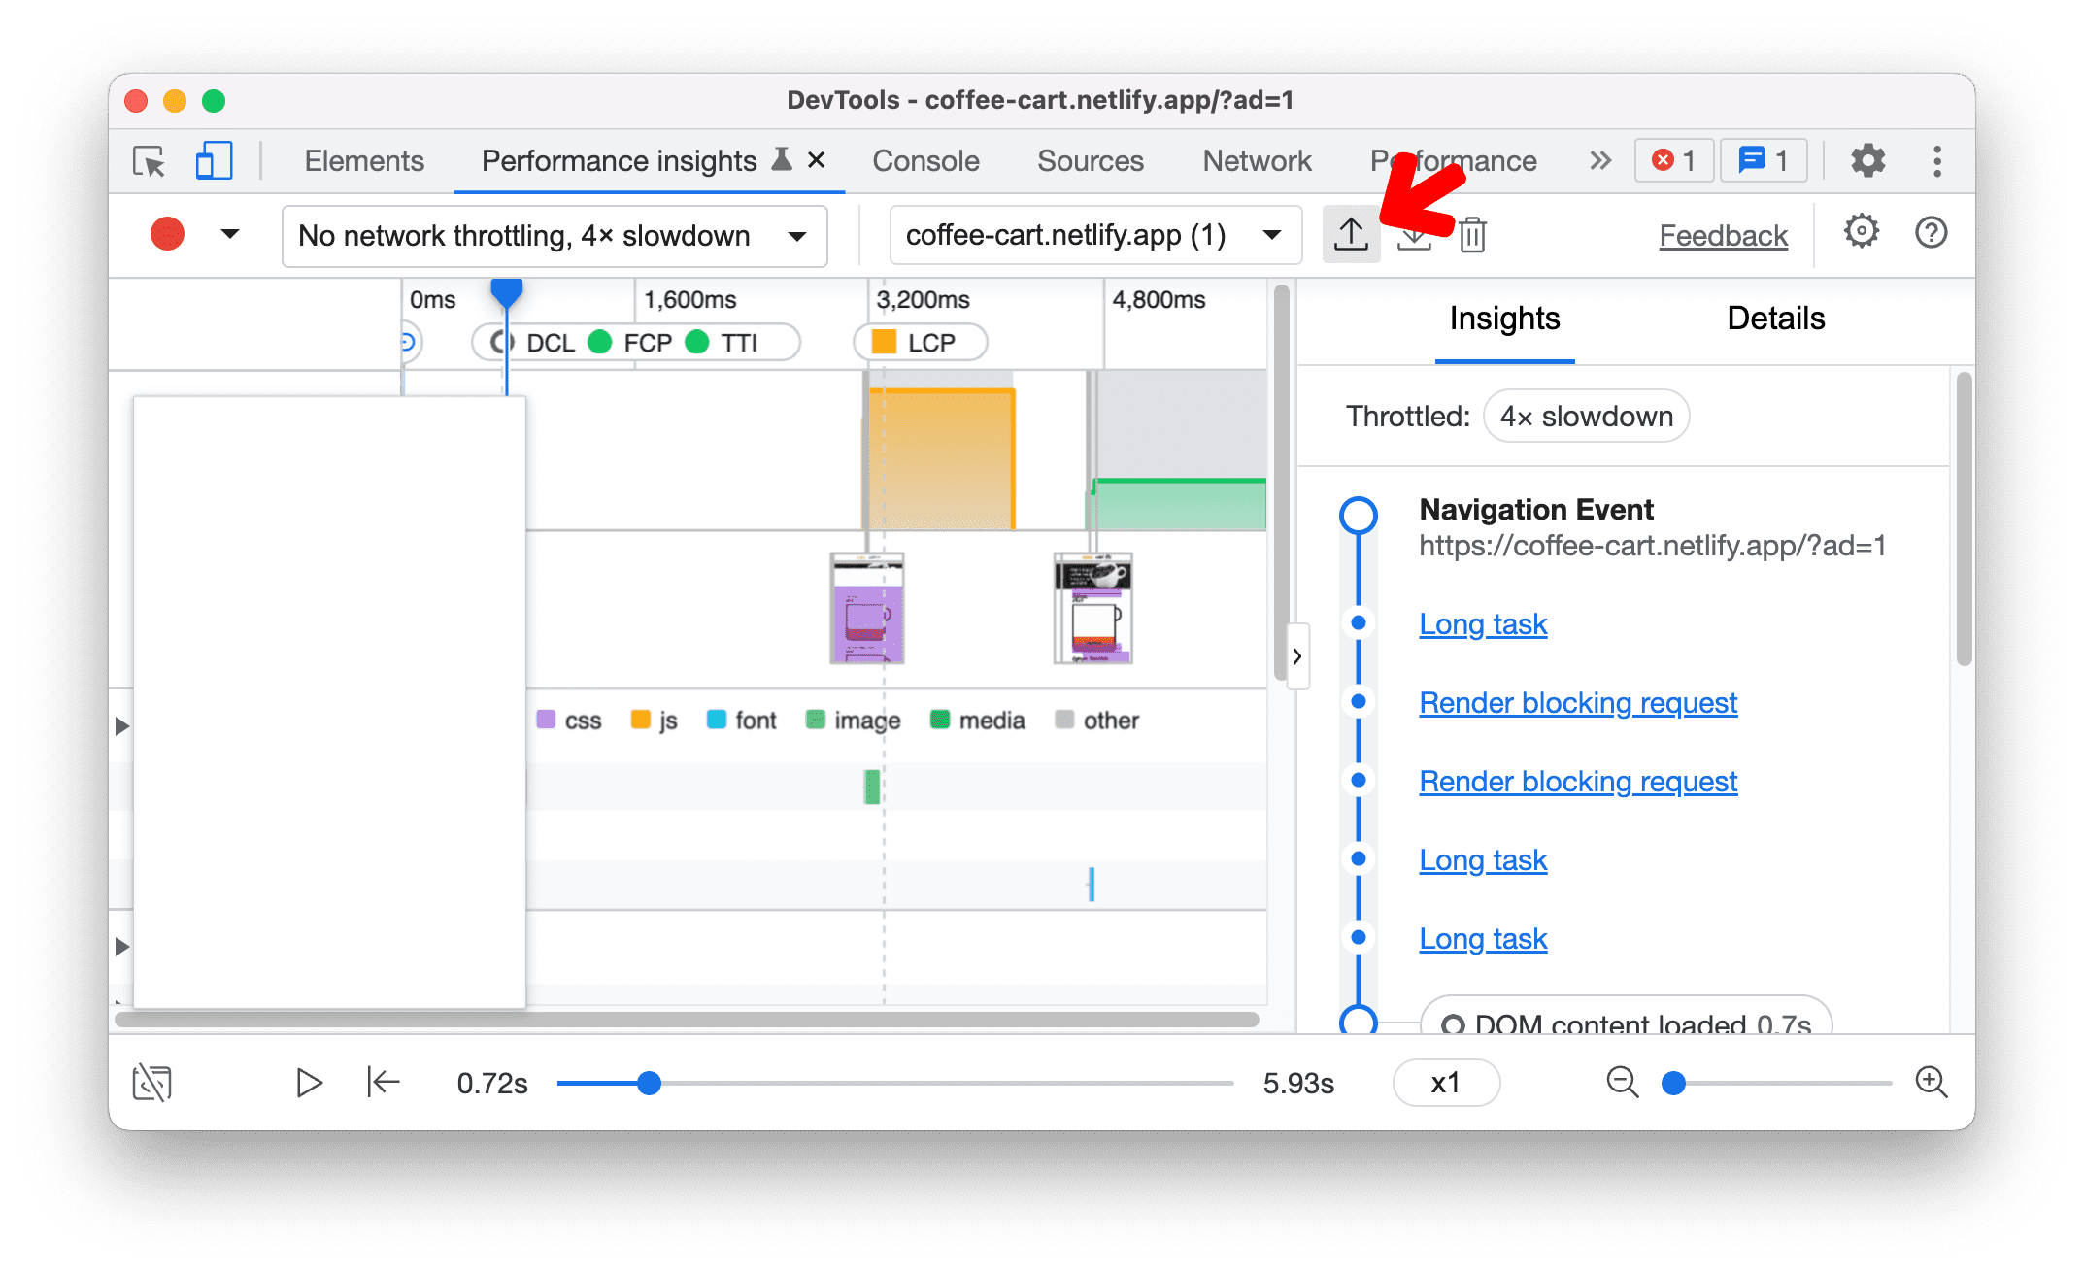Image resolution: width=2084 pixels, height=1274 pixels.
Task: Click the playback play button
Action: pyautogui.click(x=308, y=1082)
